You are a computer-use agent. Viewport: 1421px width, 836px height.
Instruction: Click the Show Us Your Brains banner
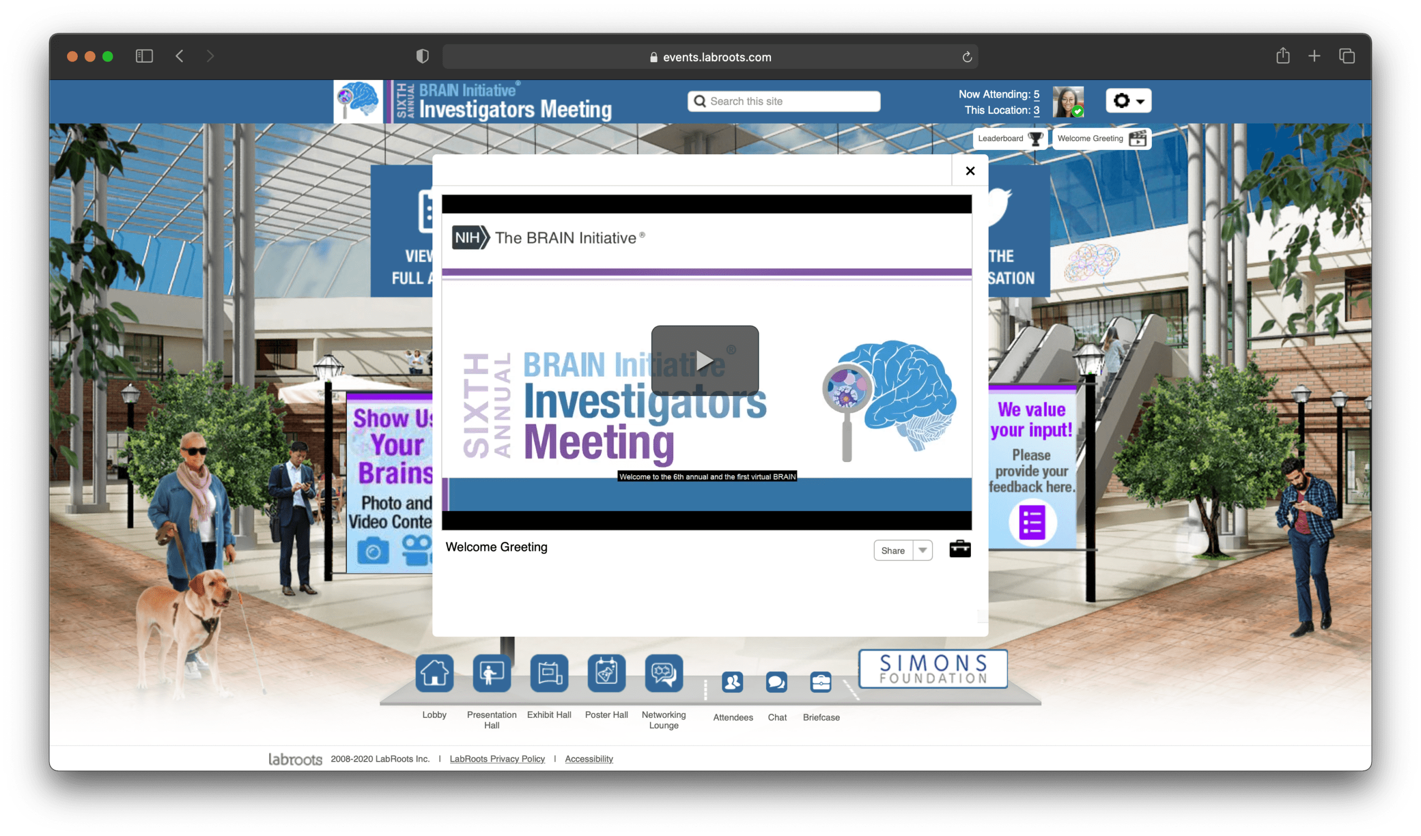pos(390,482)
